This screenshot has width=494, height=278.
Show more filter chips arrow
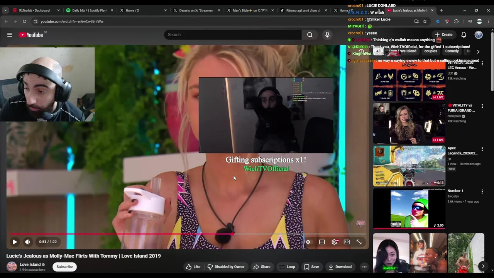[x=478, y=51]
